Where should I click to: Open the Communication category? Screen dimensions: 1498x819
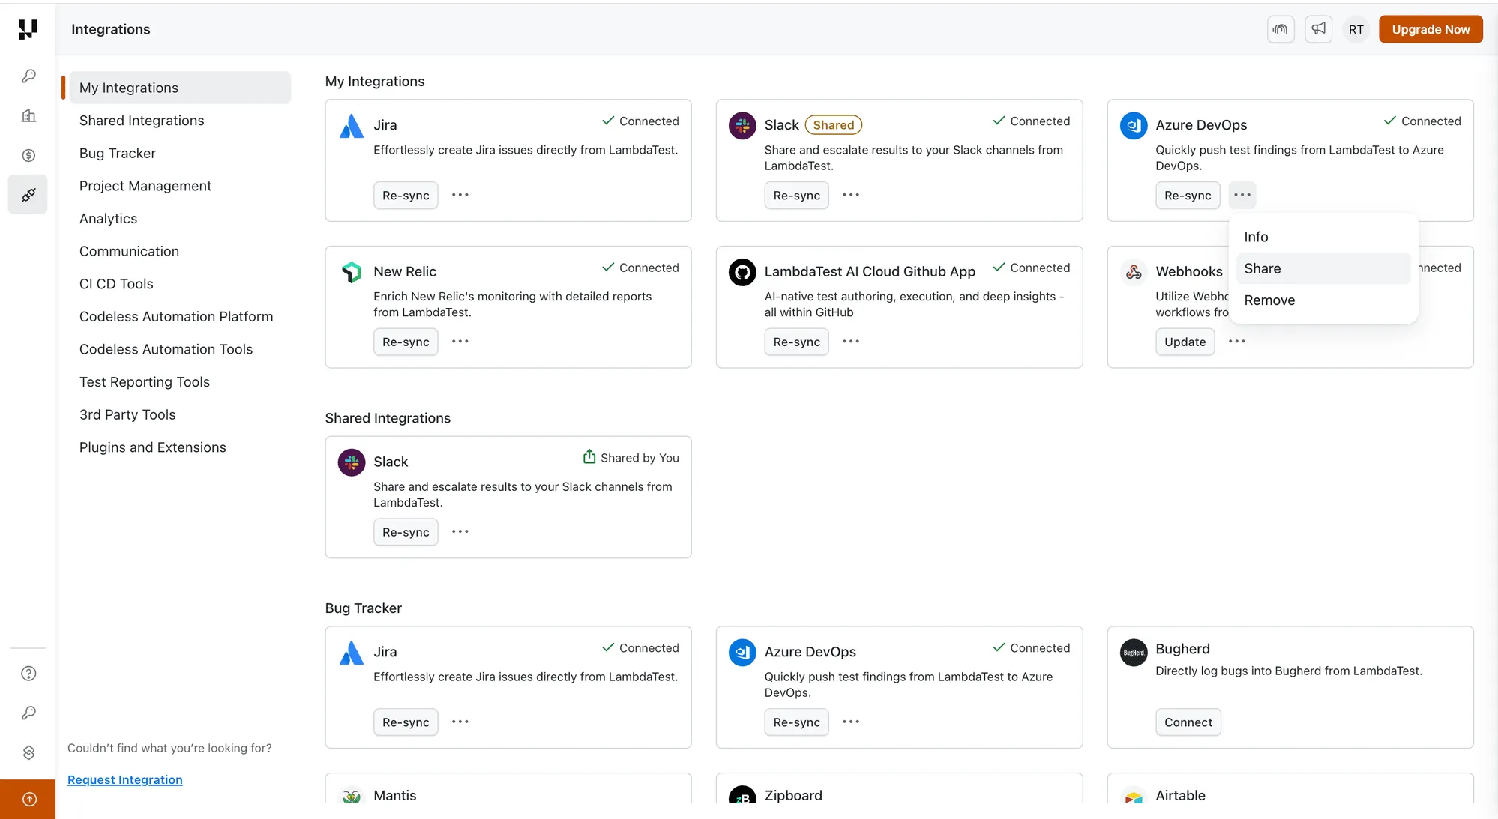point(180,251)
